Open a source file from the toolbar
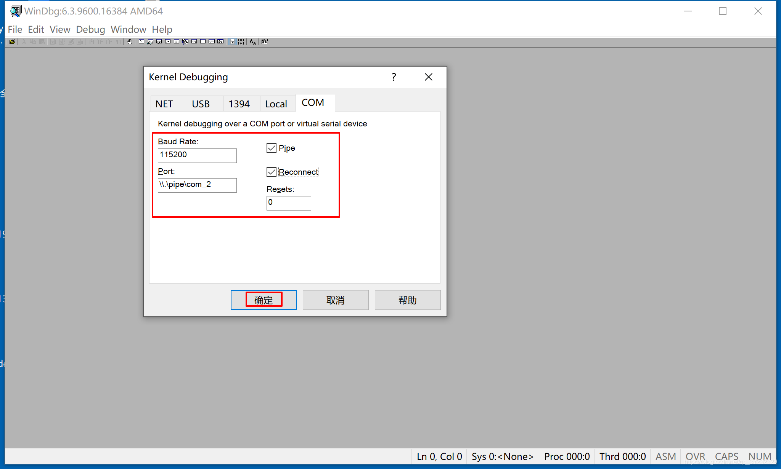Image resolution: width=781 pixels, height=469 pixels. click(x=13, y=42)
